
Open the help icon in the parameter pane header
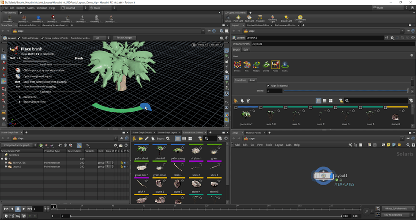coord(413,38)
